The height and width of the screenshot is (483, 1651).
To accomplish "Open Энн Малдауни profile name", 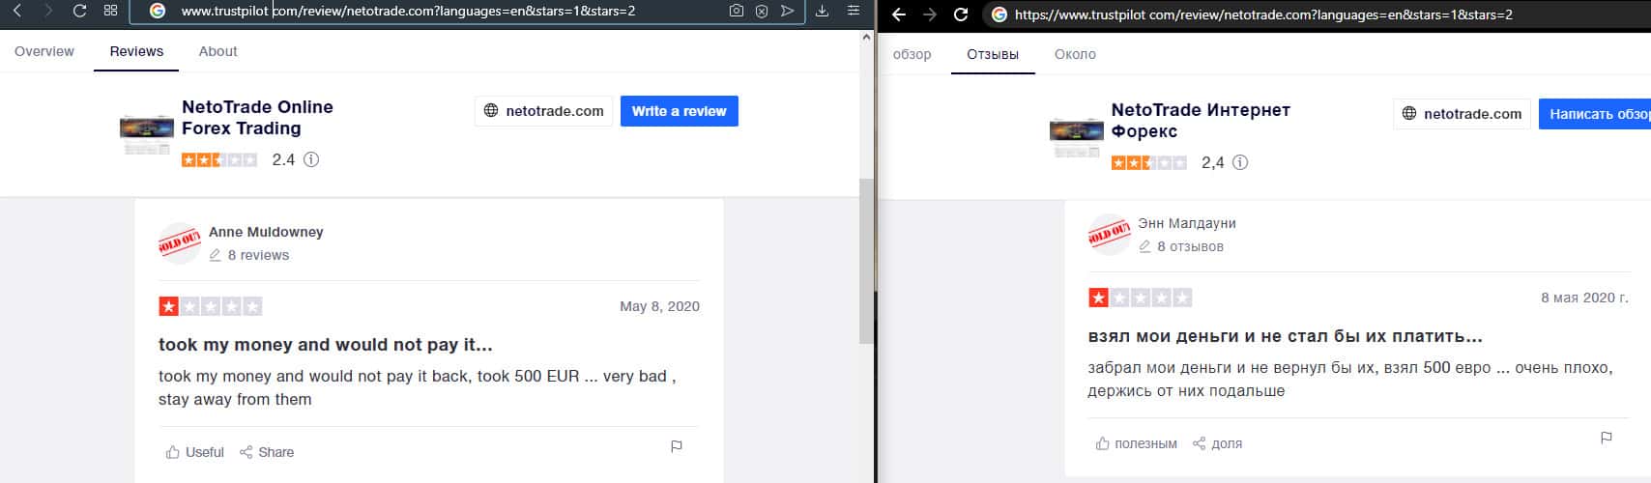I will point(1187,223).
